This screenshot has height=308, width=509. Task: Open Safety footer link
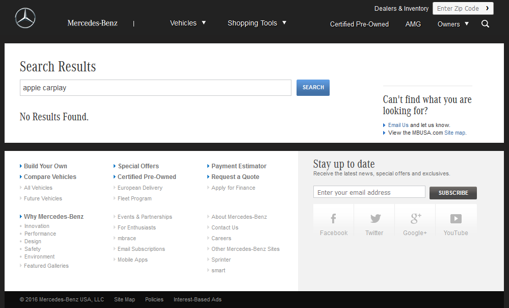33,249
